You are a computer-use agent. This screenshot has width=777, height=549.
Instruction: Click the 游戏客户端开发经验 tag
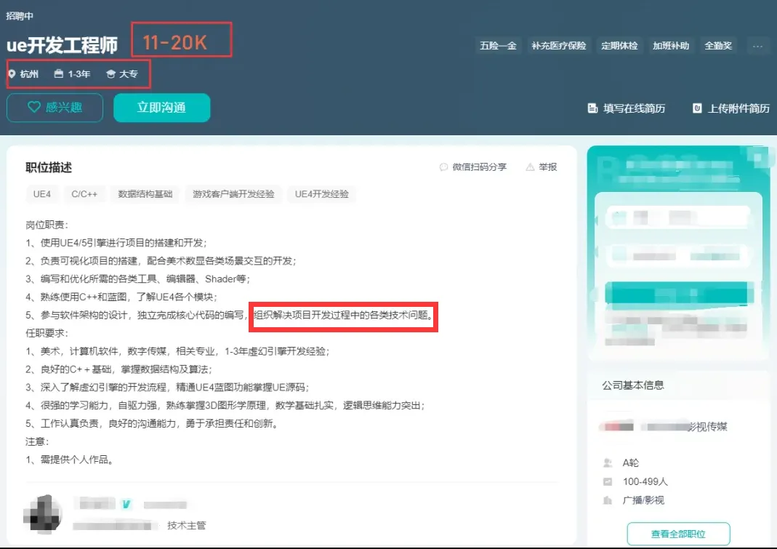[x=233, y=194]
